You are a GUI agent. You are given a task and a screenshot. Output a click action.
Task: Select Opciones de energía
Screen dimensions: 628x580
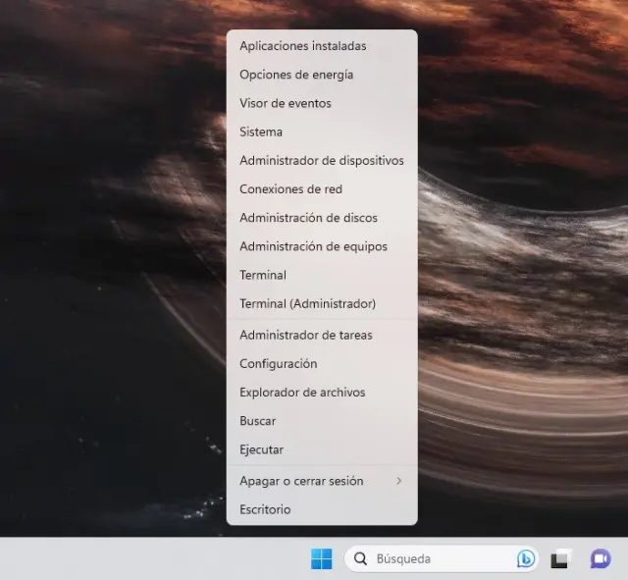296,75
